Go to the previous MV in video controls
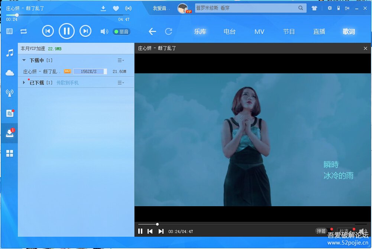This screenshot has height=249, width=372. point(150,231)
